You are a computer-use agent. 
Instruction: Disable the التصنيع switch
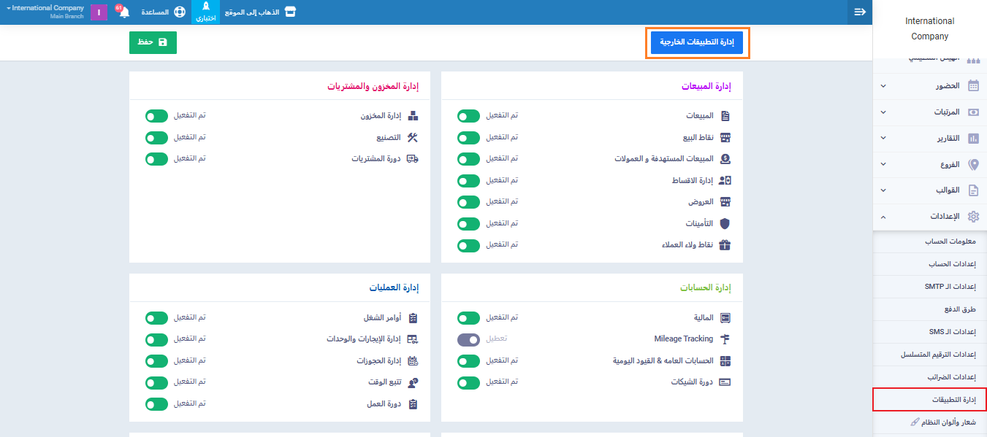(x=156, y=137)
